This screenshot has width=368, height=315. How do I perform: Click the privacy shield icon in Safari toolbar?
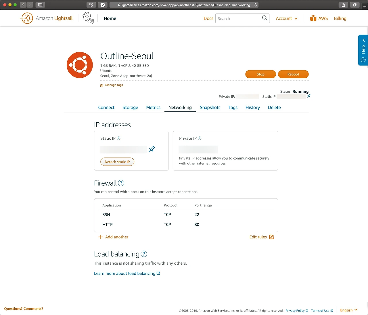click(x=91, y=5)
